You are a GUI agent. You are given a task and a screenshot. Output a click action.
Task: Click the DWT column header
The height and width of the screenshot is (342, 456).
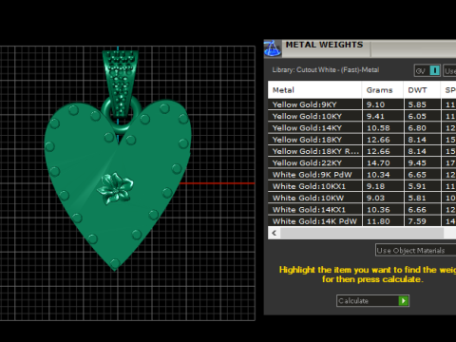[x=422, y=90]
